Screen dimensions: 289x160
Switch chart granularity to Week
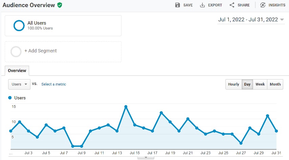coord(260,84)
